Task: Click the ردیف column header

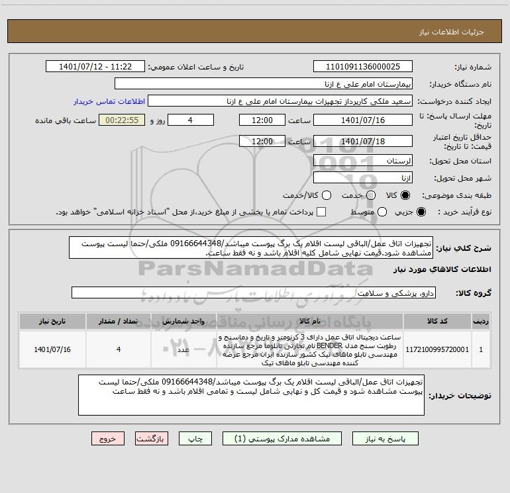Action: [x=481, y=321]
